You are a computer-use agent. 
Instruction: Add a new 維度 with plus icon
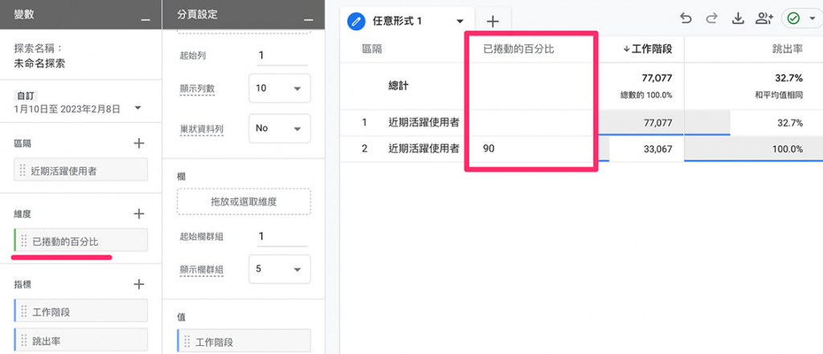tap(138, 214)
